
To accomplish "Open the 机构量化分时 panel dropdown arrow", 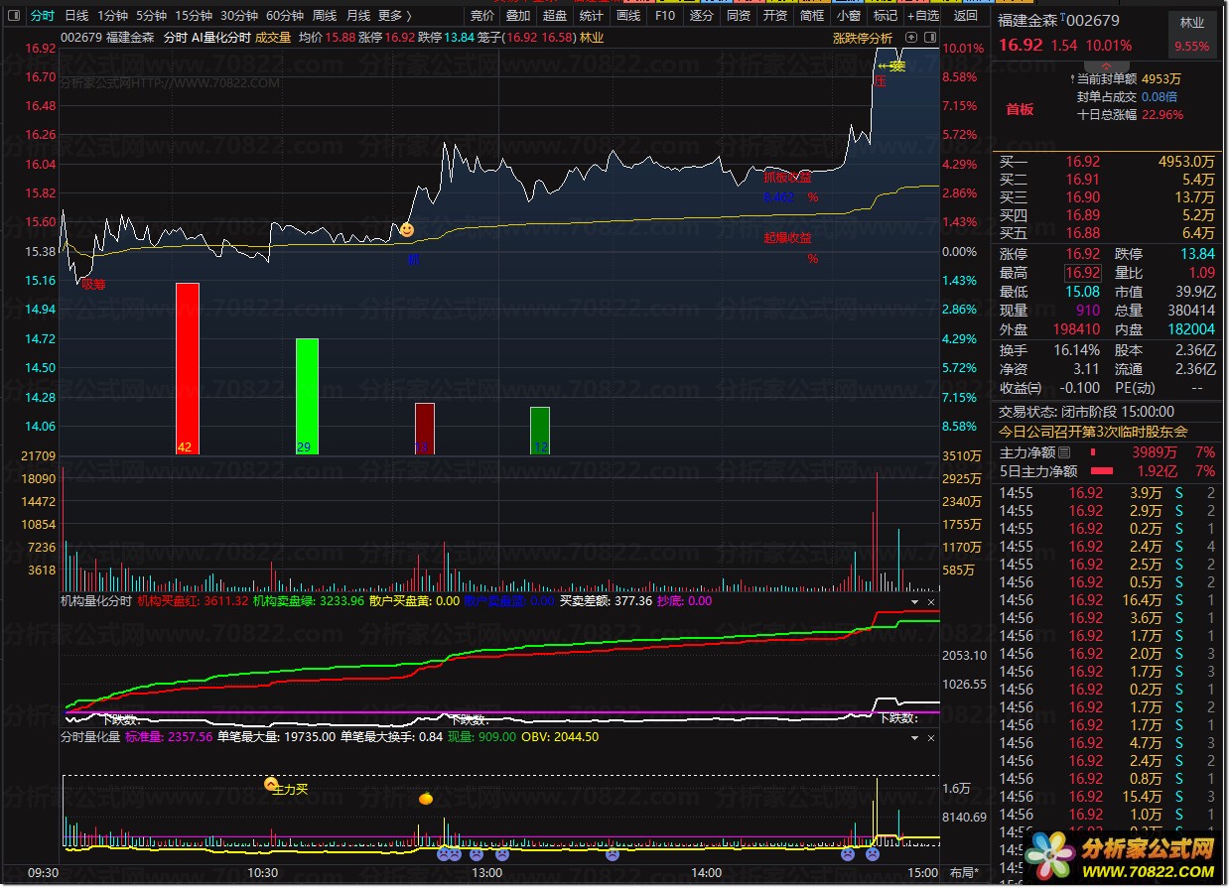I will point(914,602).
